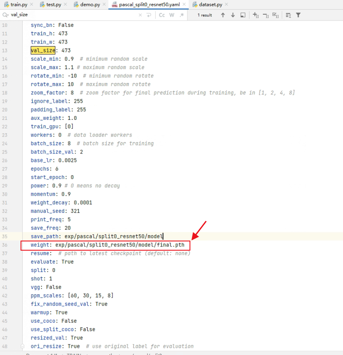Click 'manual_seed: 321' line
Viewport: 343px width, 355px height.
click(x=55, y=211)
